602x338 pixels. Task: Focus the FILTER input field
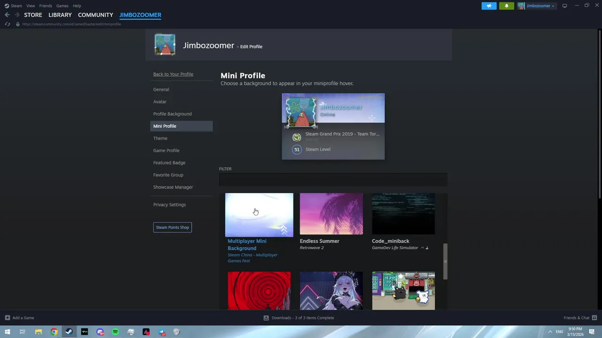(333, 179)
